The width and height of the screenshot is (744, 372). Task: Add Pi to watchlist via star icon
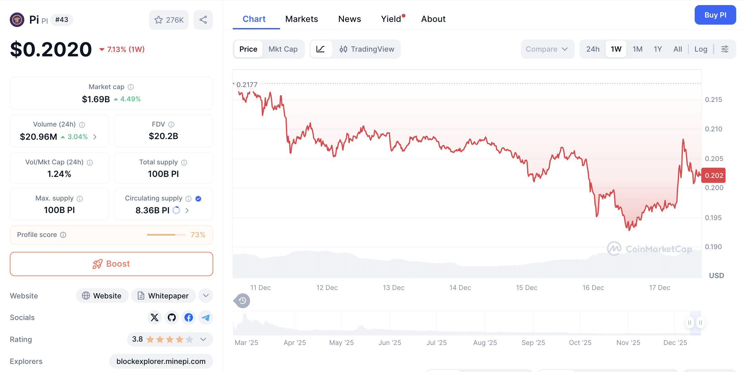click(159, 20)
